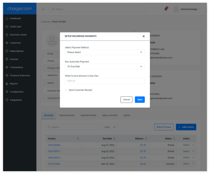210x174 pixels.
Task: Open Select action for CHZ100316
Action: pos(188,158)
